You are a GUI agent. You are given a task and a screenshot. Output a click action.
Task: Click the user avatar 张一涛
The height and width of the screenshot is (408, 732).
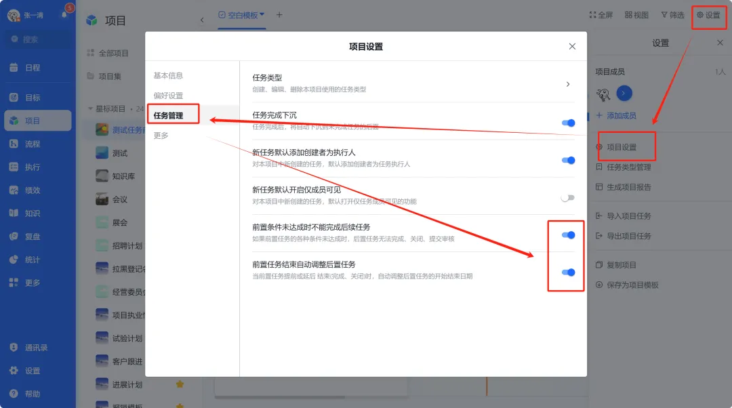point(14,15)
